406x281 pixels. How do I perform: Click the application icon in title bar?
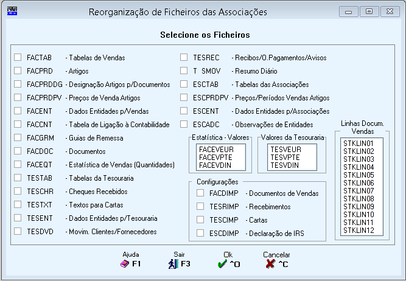click(x=12, y=12)
